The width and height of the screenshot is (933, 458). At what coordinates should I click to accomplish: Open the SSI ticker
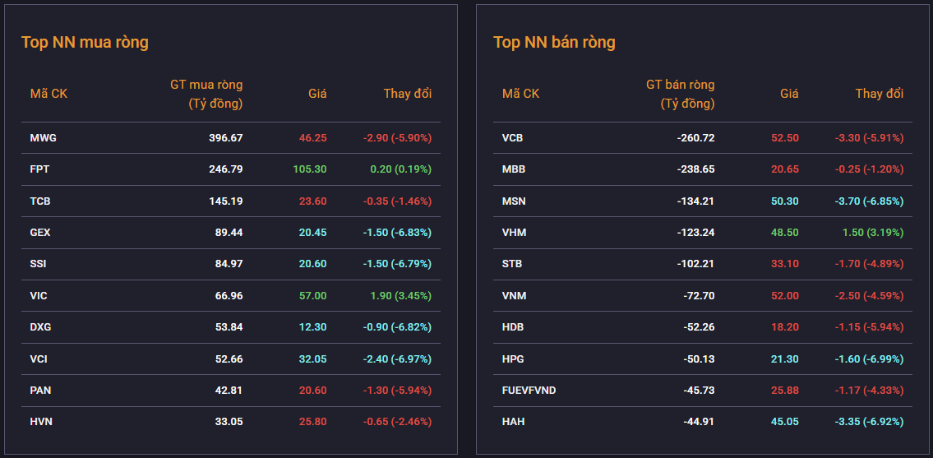tap(38, 264)
